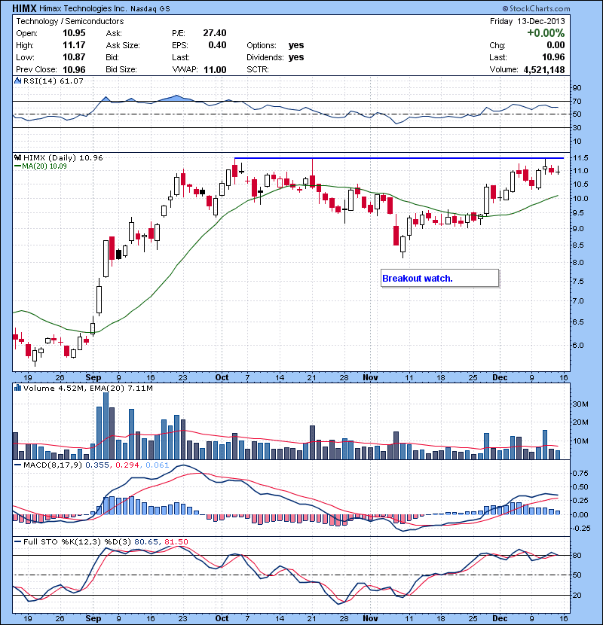Viewport: 603px width, 625px height.
Task: Click the Options 'yes' value
Action: point(296,45)
